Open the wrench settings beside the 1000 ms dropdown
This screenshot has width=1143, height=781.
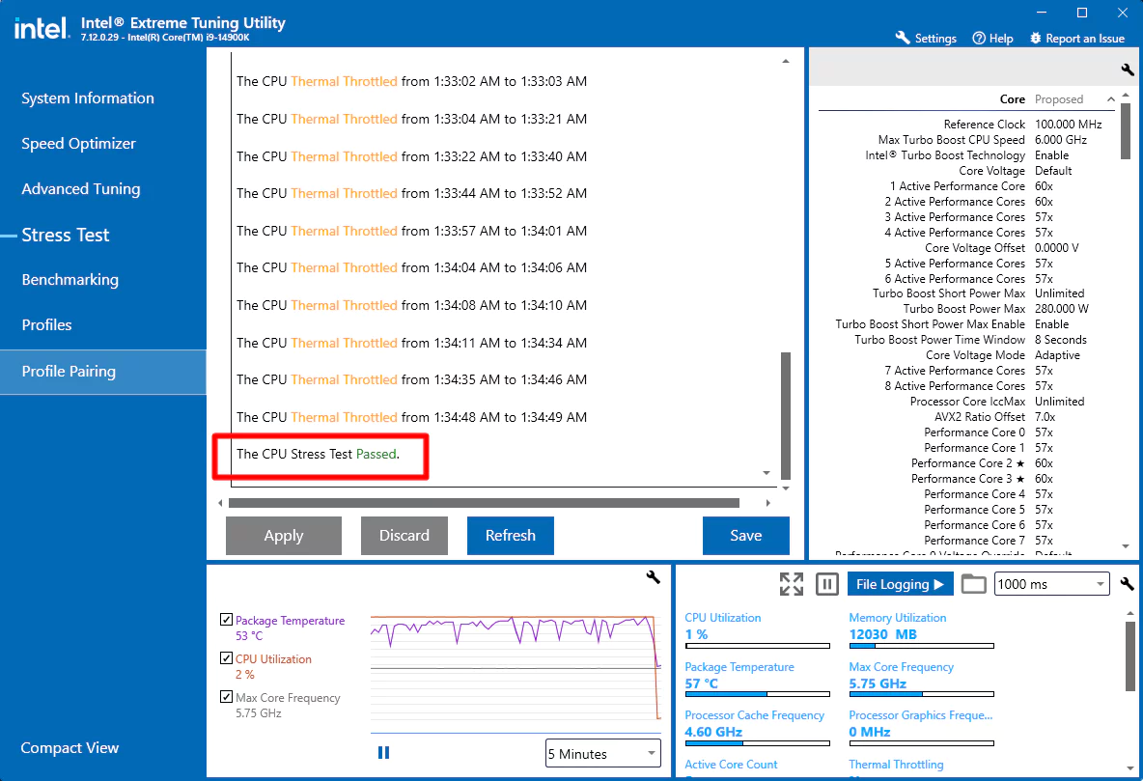tap(1127, 583)
